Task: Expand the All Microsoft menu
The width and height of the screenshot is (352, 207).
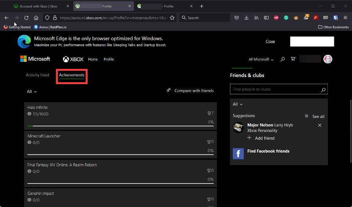Action: (x=261, y=59)
